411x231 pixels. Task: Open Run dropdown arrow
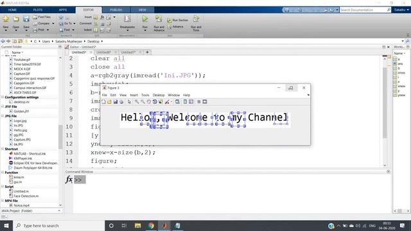(145, 30)
